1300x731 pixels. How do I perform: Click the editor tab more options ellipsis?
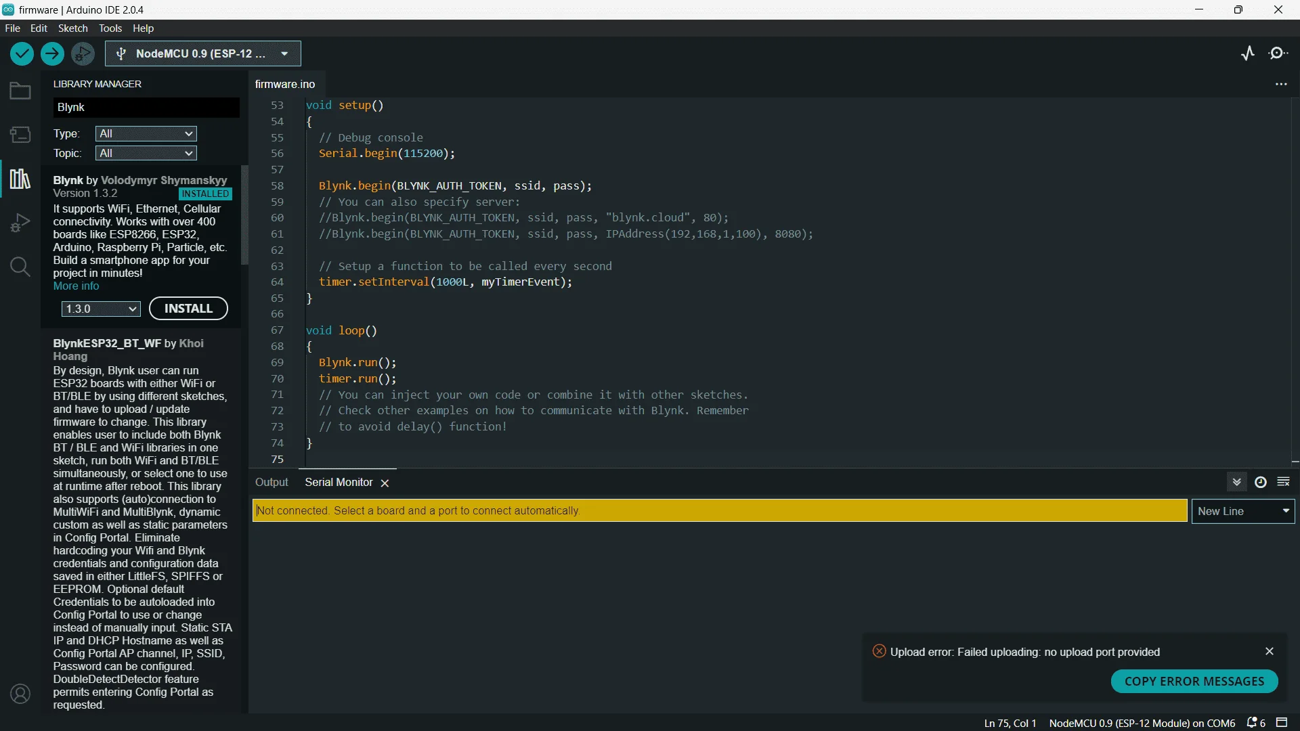pos(1281,84)
